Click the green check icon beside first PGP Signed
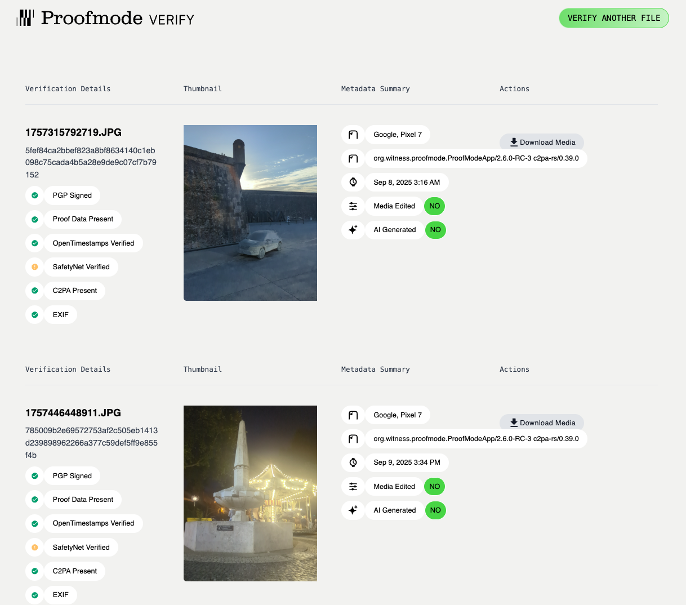686x605 pixels. pos(35,195)
